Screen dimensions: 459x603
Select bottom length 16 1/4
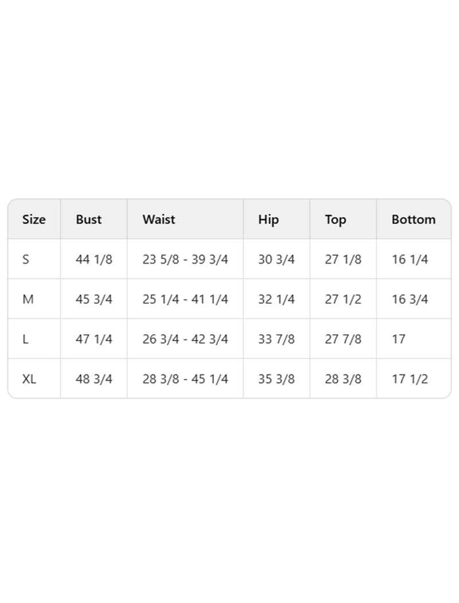tap(410, 260)
